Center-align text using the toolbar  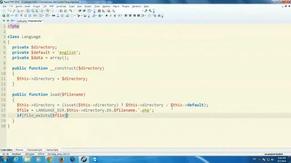pyautogui.click(x=130, y=16)
